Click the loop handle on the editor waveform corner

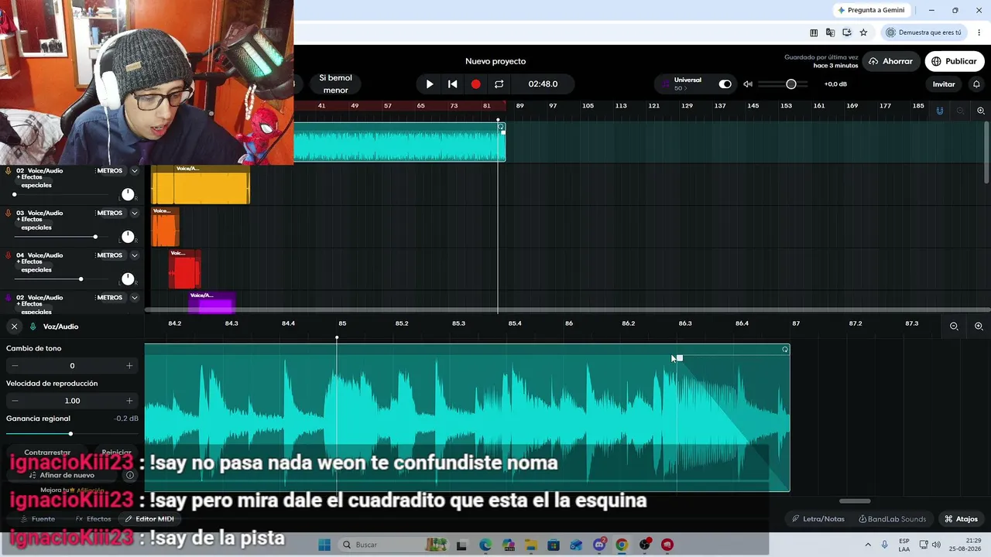[x=785, y=350]
